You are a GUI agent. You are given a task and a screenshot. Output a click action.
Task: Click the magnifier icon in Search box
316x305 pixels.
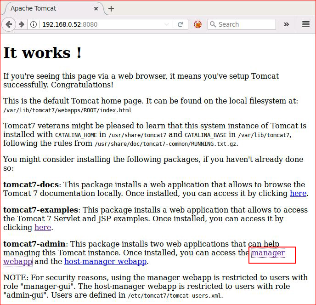[x=213, y=24]
